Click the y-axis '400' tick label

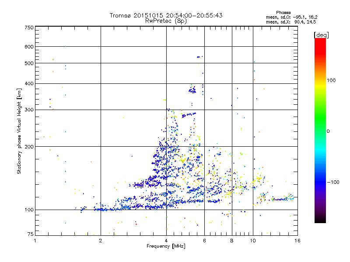coord(29,84)
